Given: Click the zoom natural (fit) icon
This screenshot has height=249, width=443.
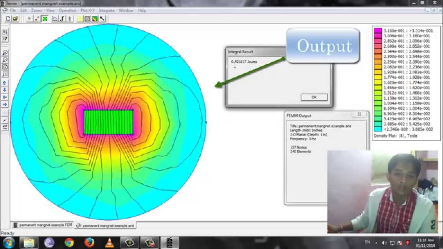Looking at the screenshot, I should (5, 67).
